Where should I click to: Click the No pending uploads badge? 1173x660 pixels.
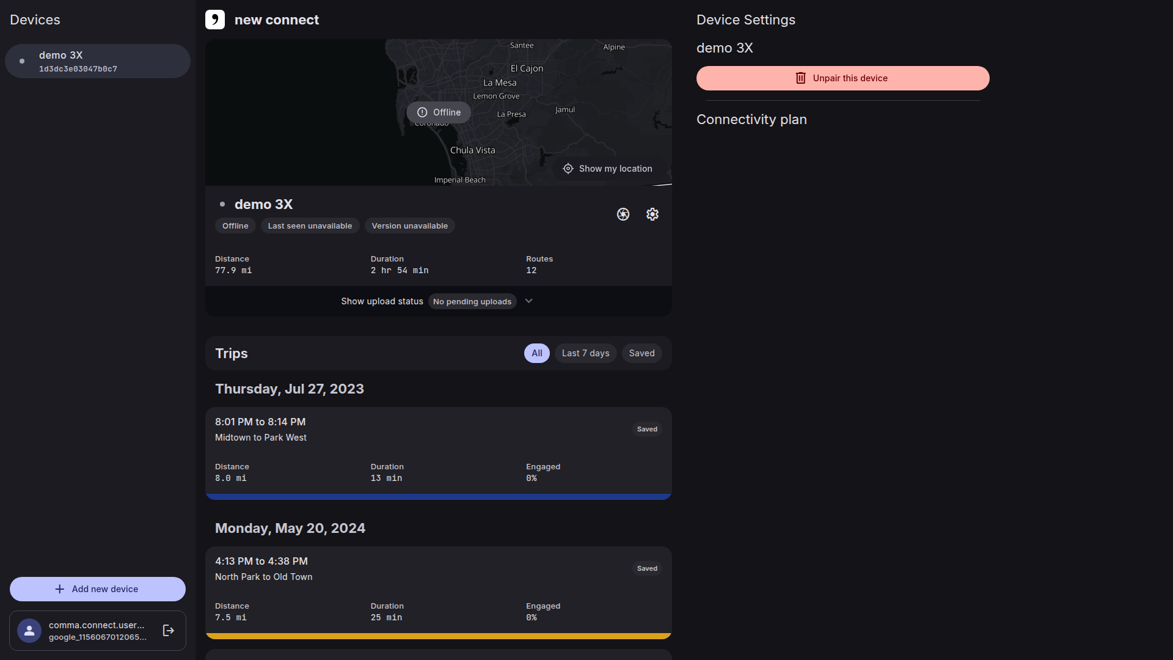472,302
